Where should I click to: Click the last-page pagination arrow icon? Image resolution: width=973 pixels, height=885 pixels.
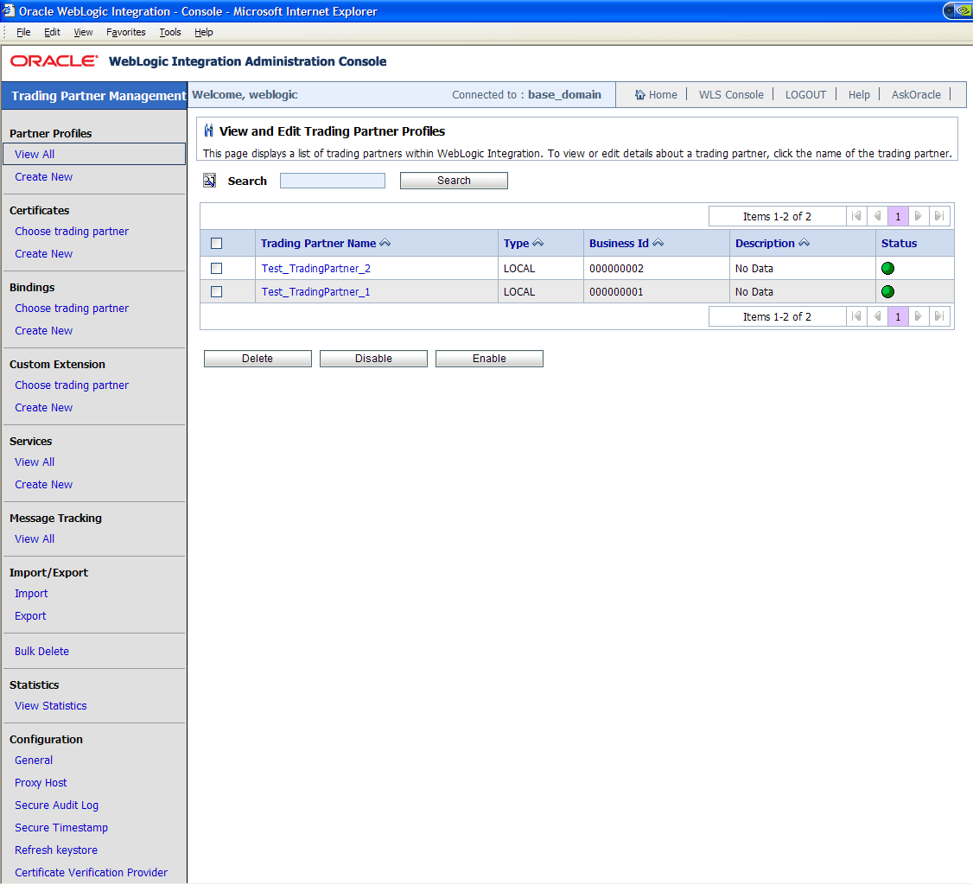point(939,215)
